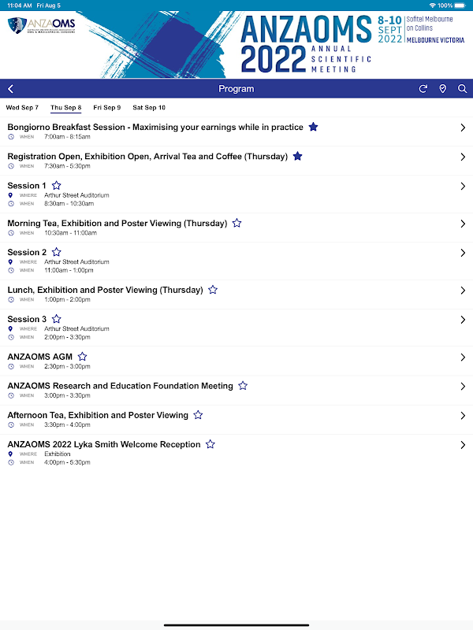Tap the 1:00pm - 2:00pm time
The height and width of the screenshot is (630, 473).
67,300
